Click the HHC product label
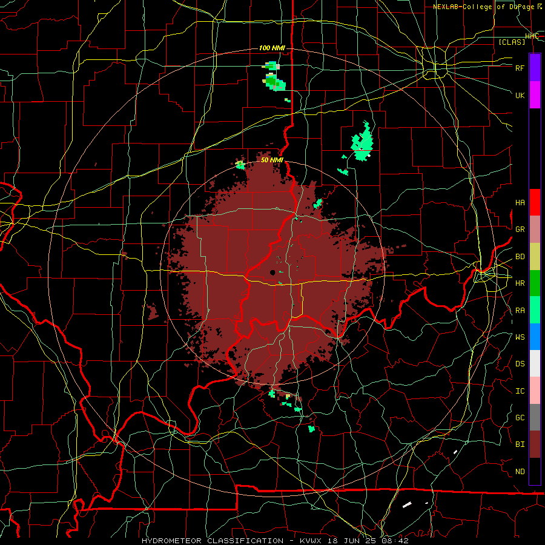 click(532, 36)
